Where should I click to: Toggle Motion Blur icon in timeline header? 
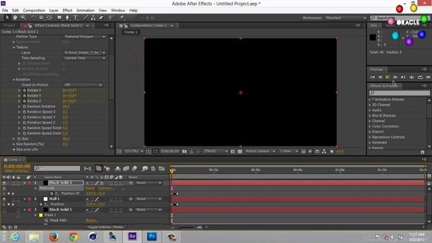pyautogui.click(x=134, y=168)
